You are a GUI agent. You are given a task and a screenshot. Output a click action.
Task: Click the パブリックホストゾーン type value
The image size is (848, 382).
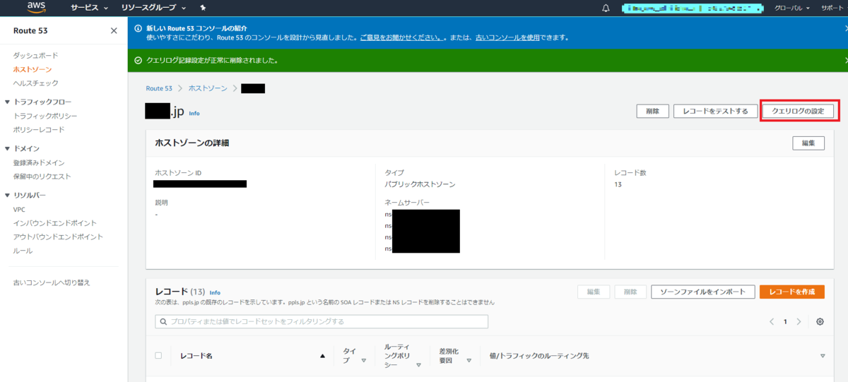coord(420,184)
